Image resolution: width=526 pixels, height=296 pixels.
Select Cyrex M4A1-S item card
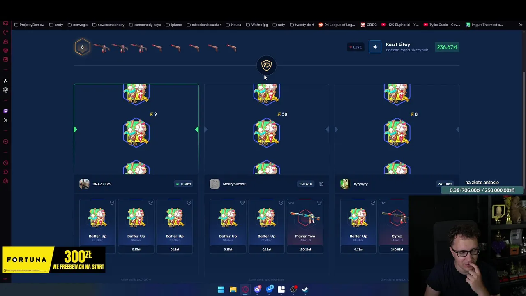(394, 226)
